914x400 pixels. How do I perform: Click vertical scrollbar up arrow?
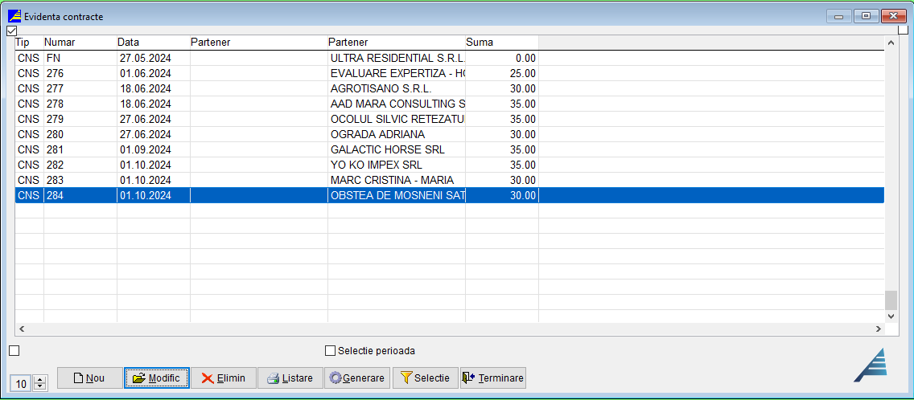pyautogui.click(x=891, y=43)
